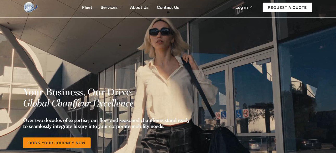The image size is (336, 153).
Task: Click Book Your Journey Now button
Action: (57, 143)
